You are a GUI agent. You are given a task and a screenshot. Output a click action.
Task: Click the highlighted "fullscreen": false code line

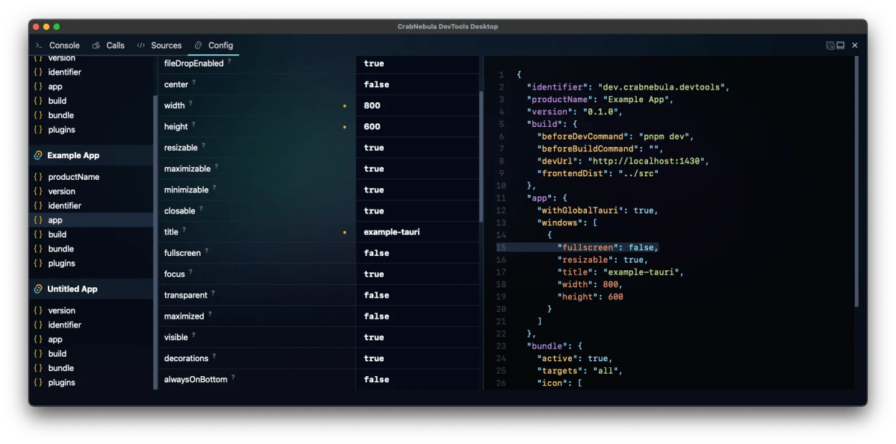608,247
